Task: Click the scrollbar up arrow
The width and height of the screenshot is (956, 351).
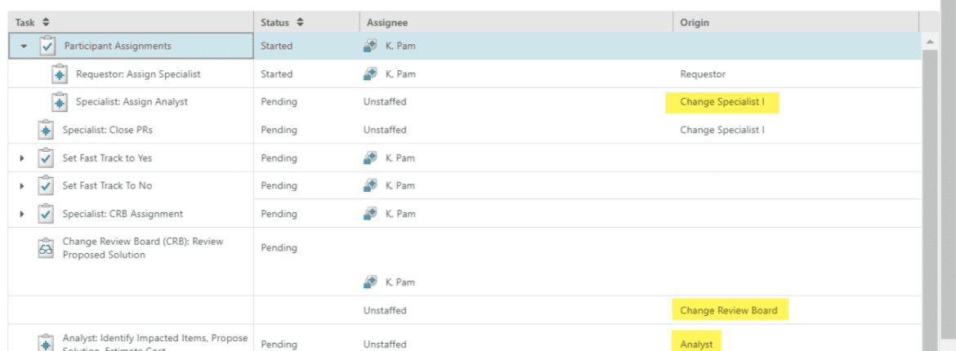Action: [x=930, y=42]
